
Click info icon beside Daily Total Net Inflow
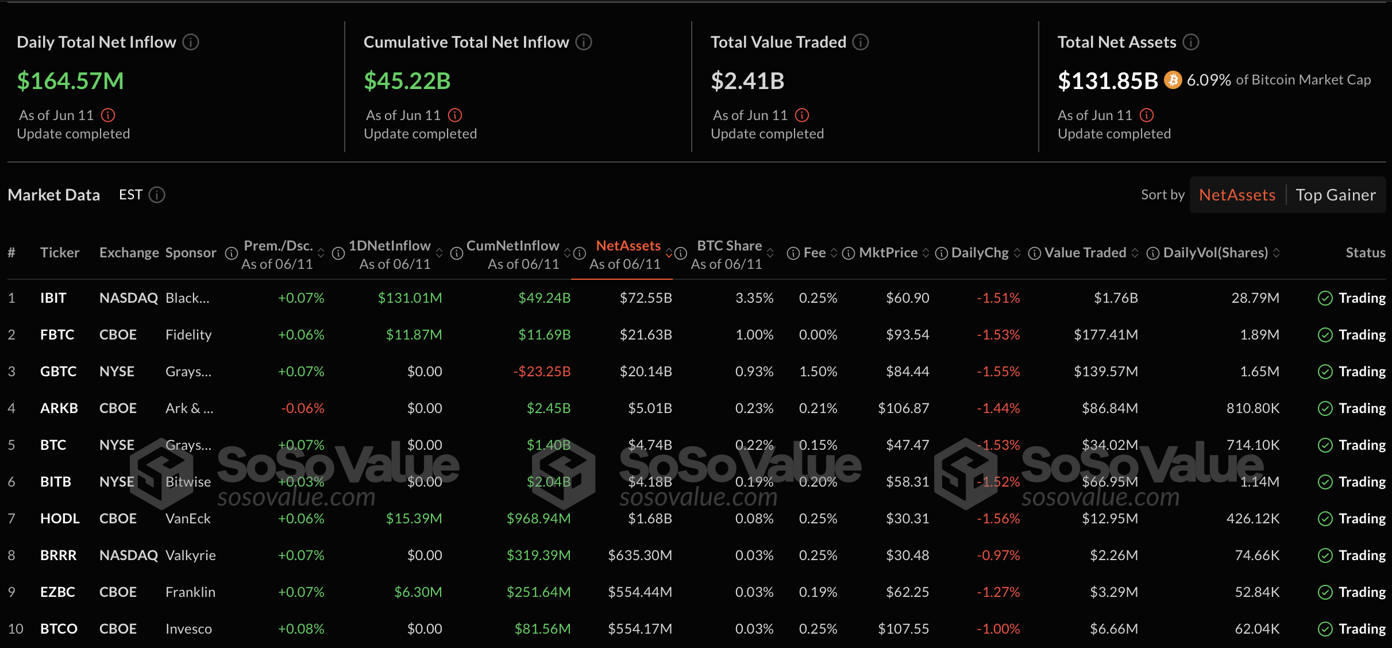191,42
